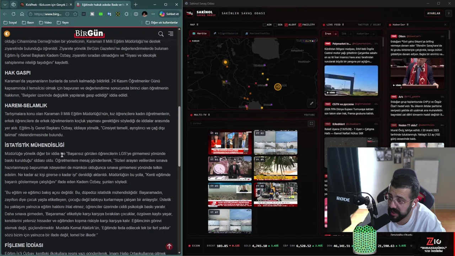Viewport: 455px width, 256px height.
Task: Click the map pencil edit icon
Action: (x=311, y=103)
